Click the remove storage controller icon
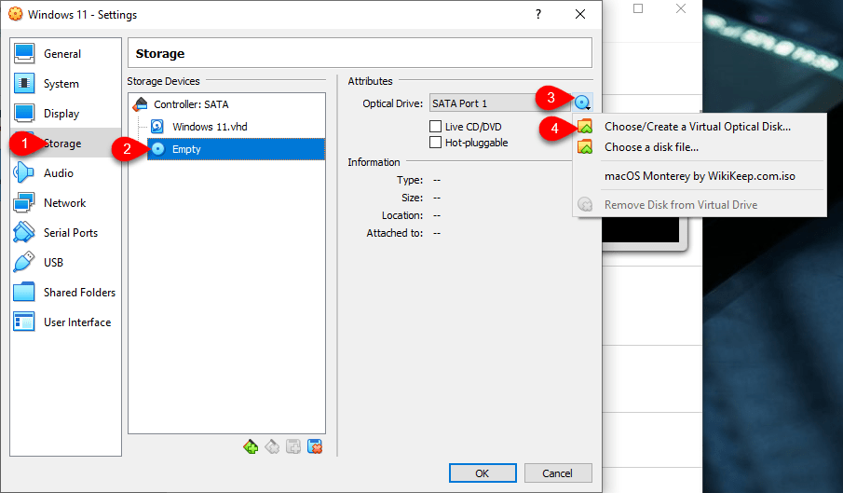The width and height of the screenshot is (843, 493). (x=272, y=446)
